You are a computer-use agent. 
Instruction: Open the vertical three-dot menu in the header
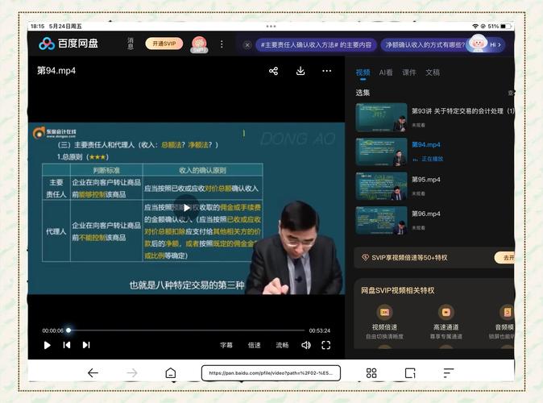point(222,44)
